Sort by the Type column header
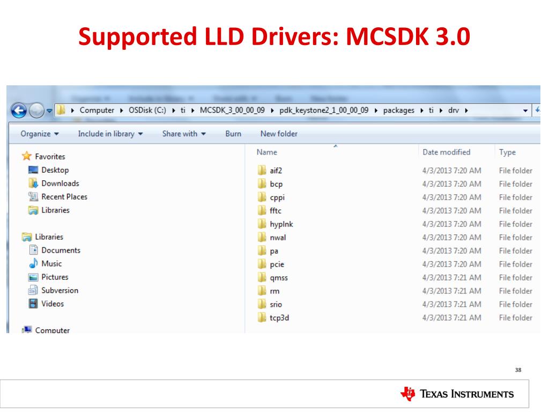This screenshot has height=412, width=549. pos(507,152)
